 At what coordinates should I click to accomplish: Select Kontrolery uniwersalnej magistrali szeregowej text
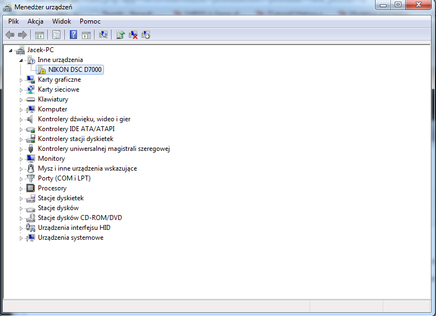click(104, 149)
